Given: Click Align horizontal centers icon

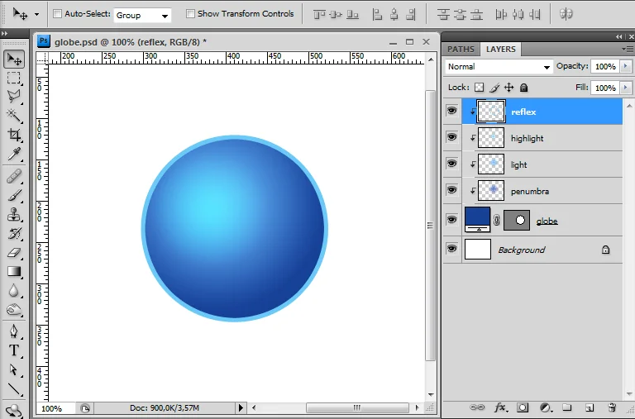Looking at the screenshot, I should coord(394,15).
